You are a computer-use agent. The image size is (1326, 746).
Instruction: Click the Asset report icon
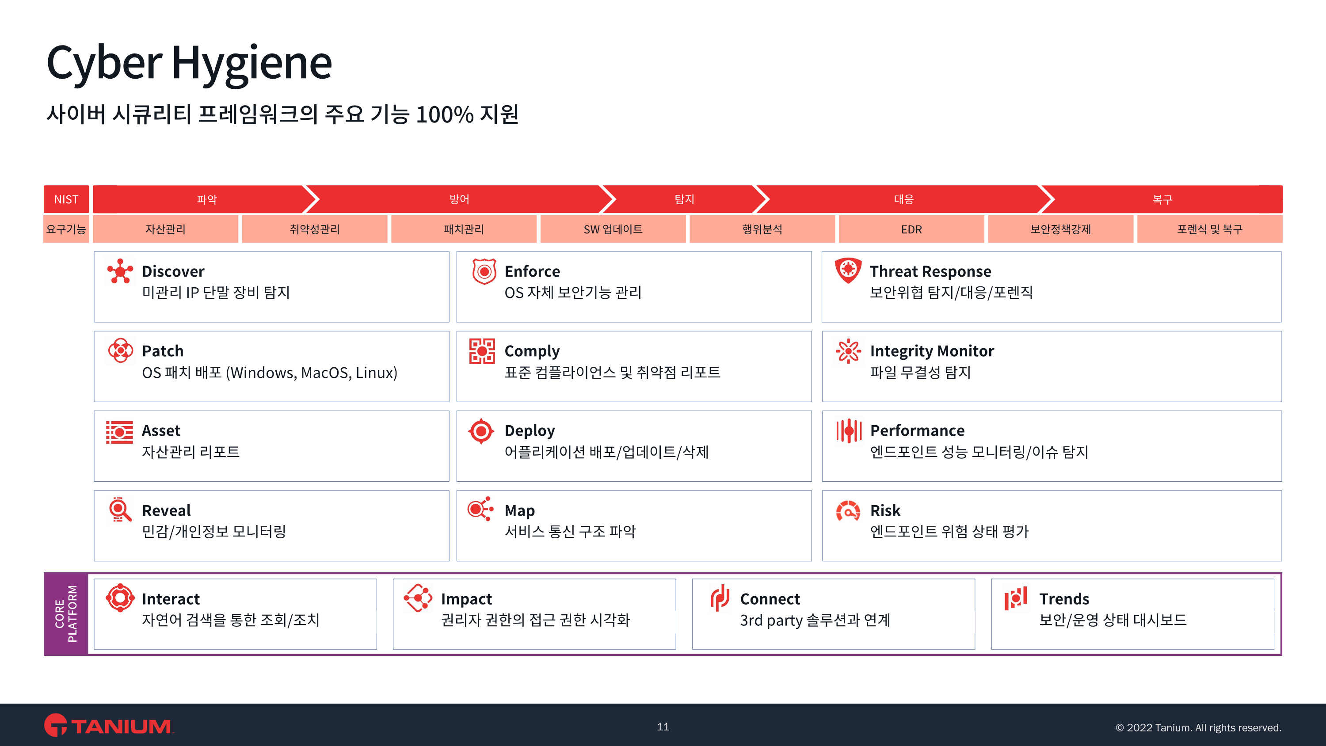coord(119,432)
